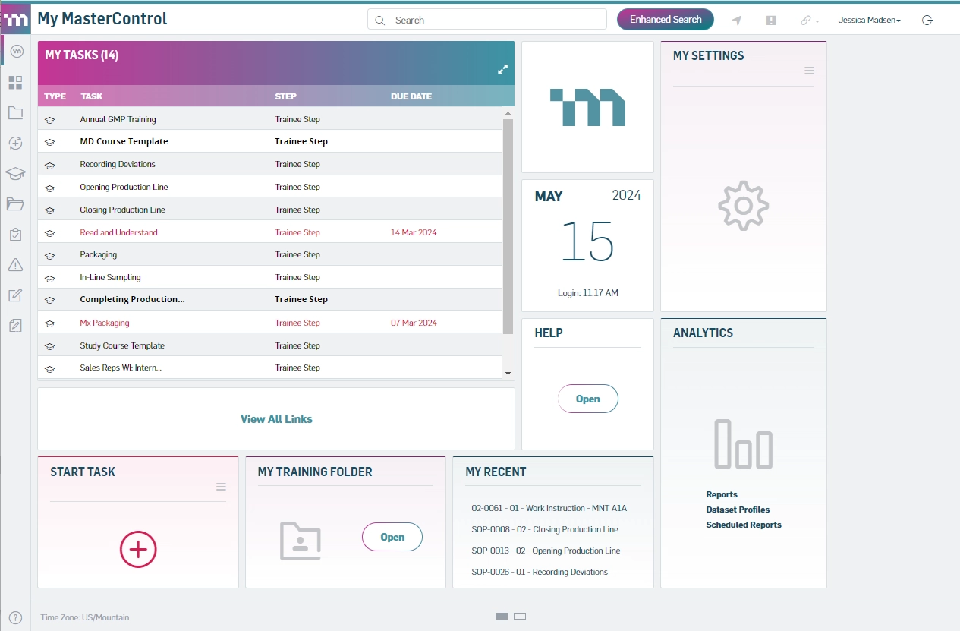Open recent SOP-0008 Closing Production Line
Viewport: 960px width, 631px height.
[544, 529]
